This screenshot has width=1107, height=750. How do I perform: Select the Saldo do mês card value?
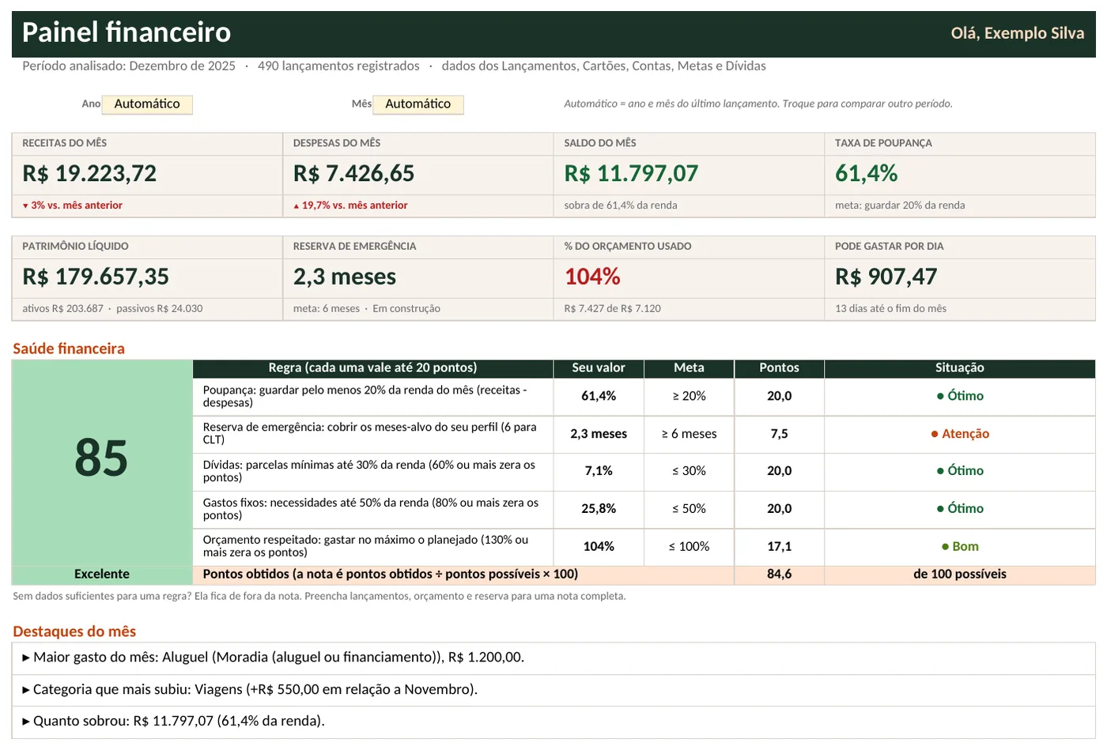[631, 174]
